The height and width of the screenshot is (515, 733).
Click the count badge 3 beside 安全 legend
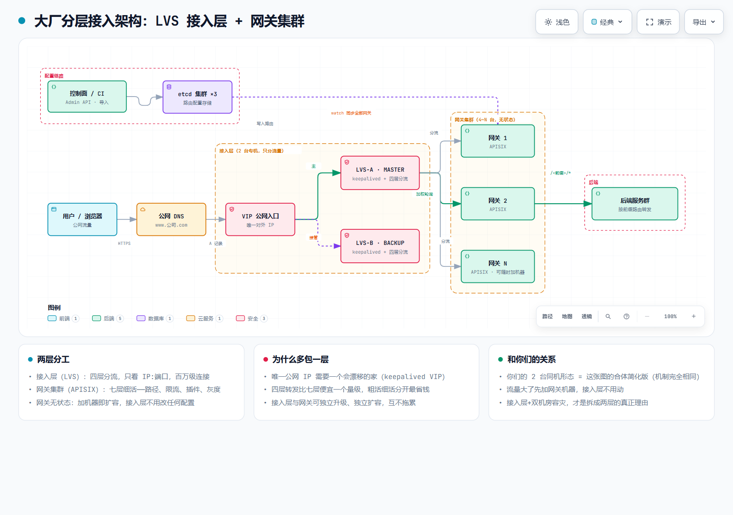pyautogui.click(x=264, y=319)
